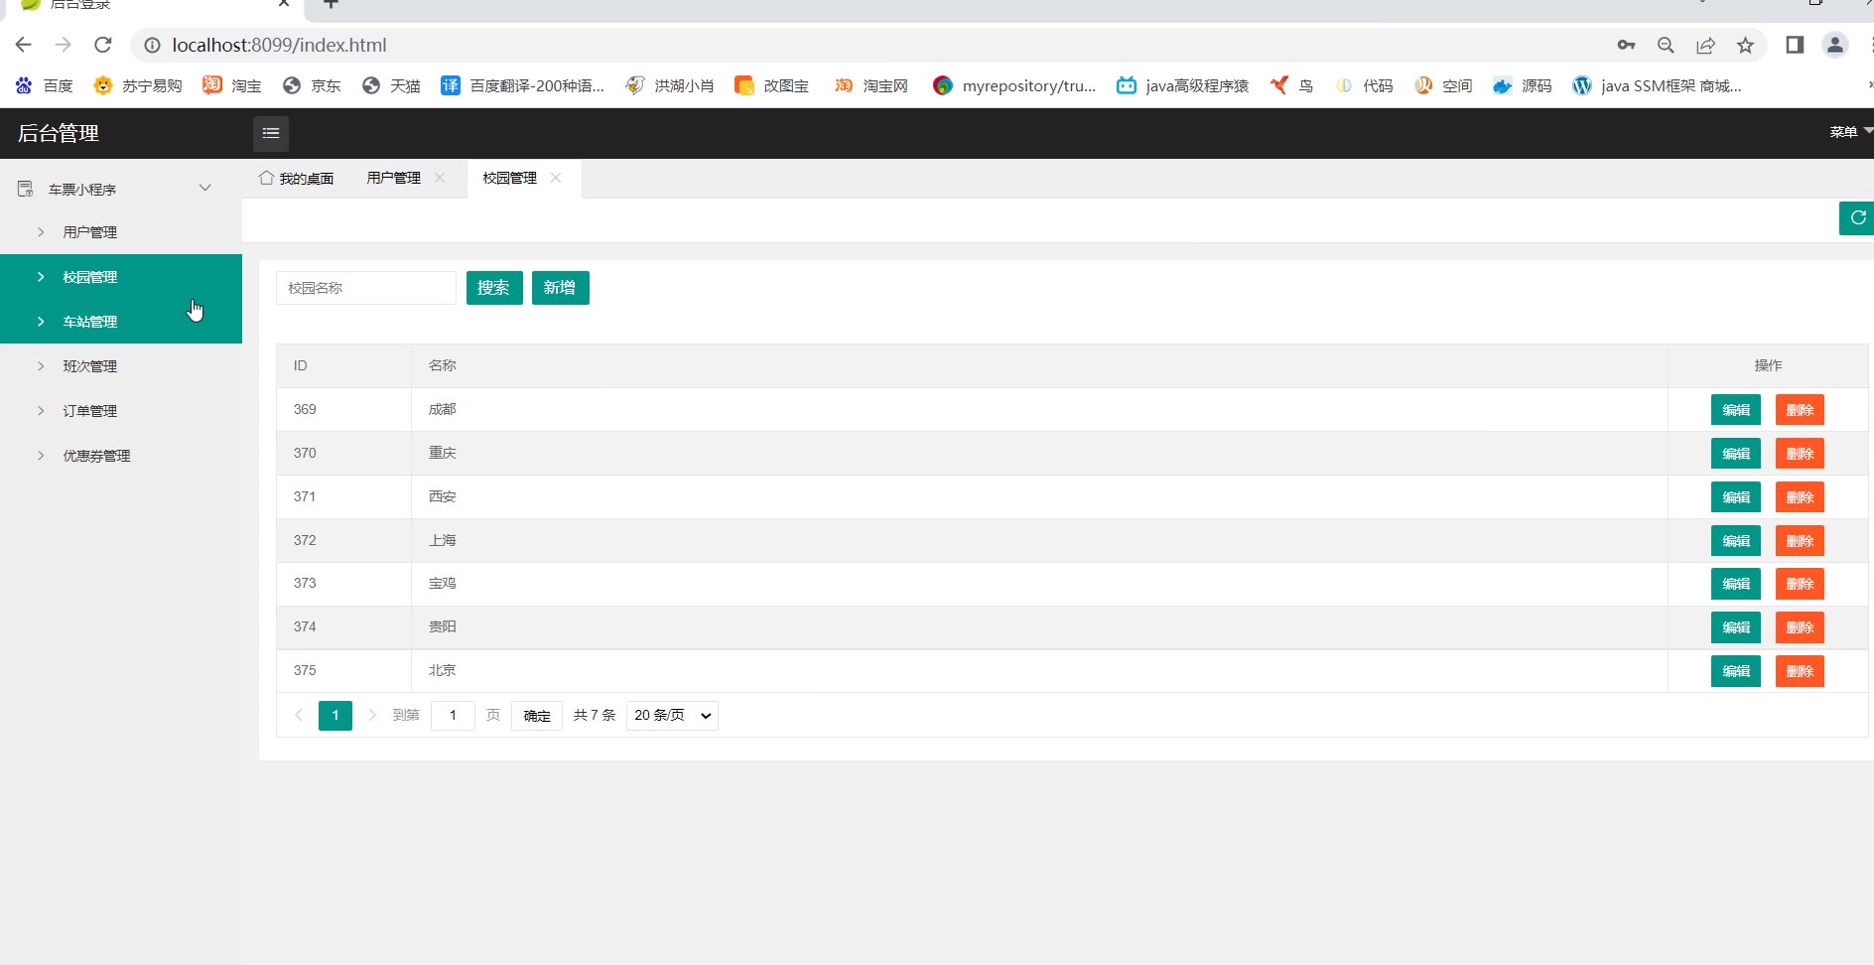The width and height of the screenshot is (1874, 965).
Task: Select 校园管理 in the sidebar
Action: (121, 277)
